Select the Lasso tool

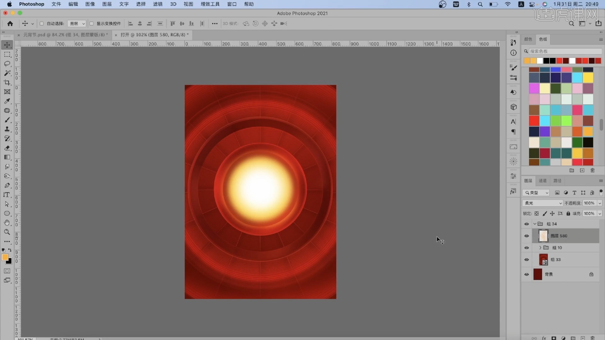(x=7, y=64)
